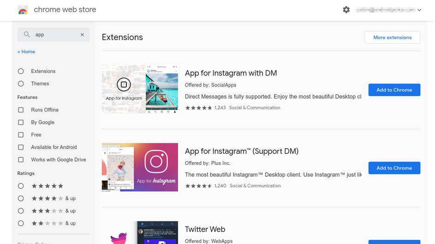The image size is (435, 244).
Task: Open App for Instagram with DM thumbnail
Action: point(140,89)
